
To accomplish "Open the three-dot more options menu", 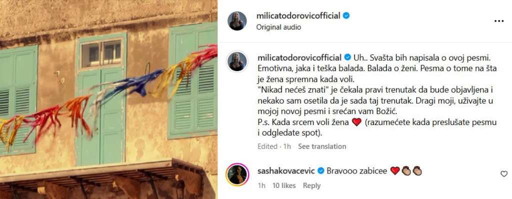I will click(x=498, y=21).
